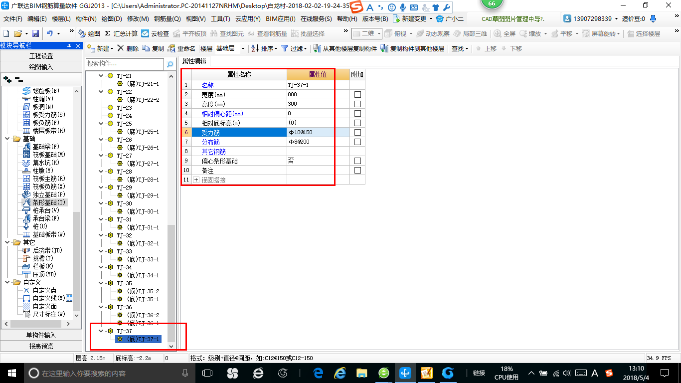The width and height of the screenshot is (681, 383).
Task: Open the 过滤 filter dropdown
Action: [x=294, y=48]
